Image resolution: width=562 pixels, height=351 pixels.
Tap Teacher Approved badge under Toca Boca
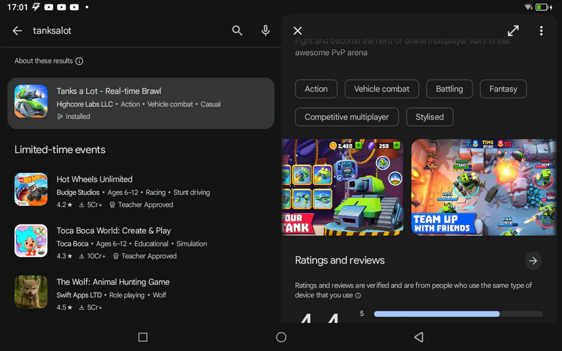point(145,256)
